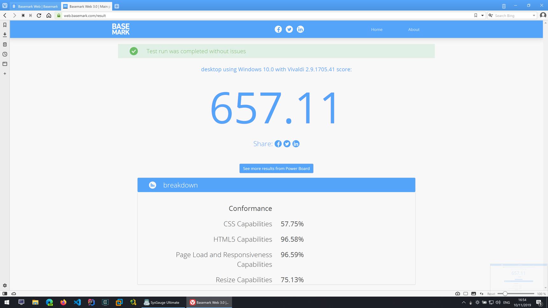548x308 pixels.
Task: Open IntelliJ IDEA from taskbar
Action: click(x=91, y=302)
